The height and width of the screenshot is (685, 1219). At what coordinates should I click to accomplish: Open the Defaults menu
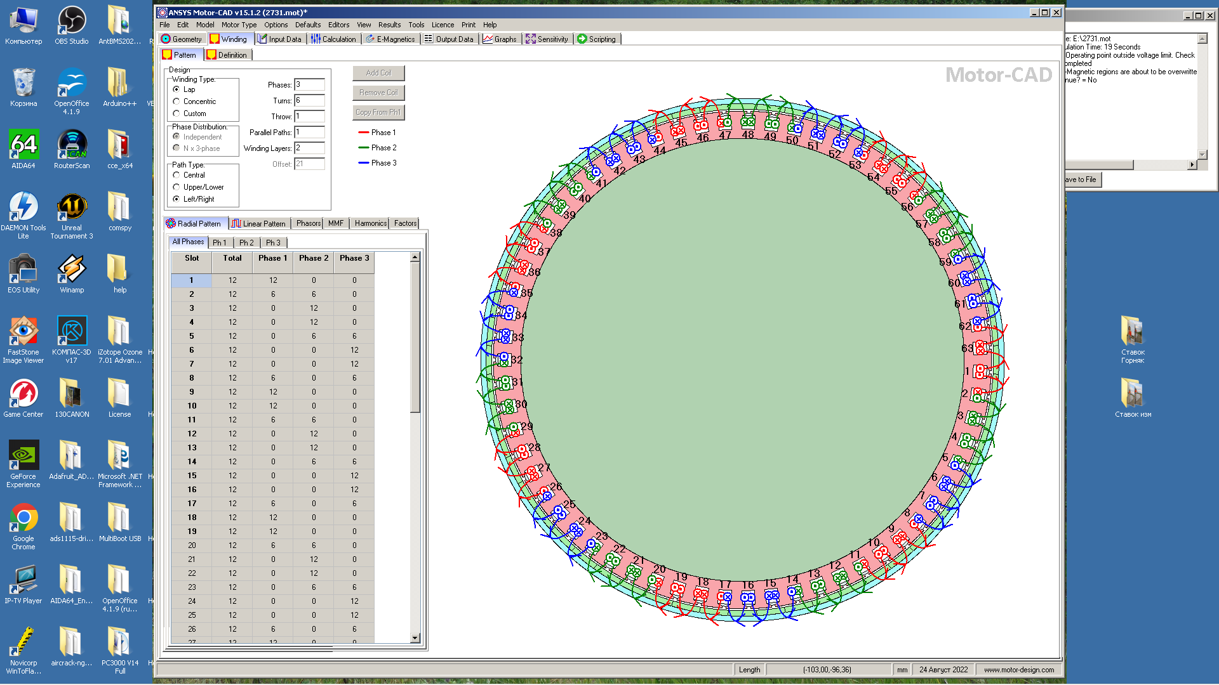click(308, 25)
